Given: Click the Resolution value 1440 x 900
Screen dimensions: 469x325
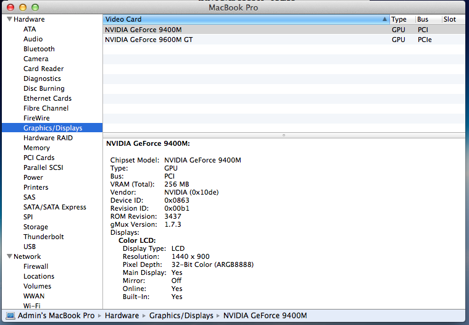Looking at the screenshot, I should tap(191, 256).
